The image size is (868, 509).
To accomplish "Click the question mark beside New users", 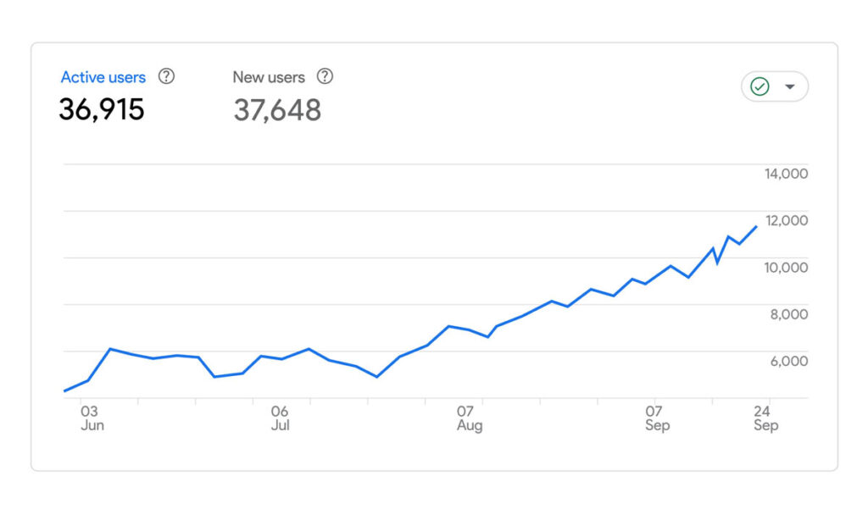I will 325,77.
